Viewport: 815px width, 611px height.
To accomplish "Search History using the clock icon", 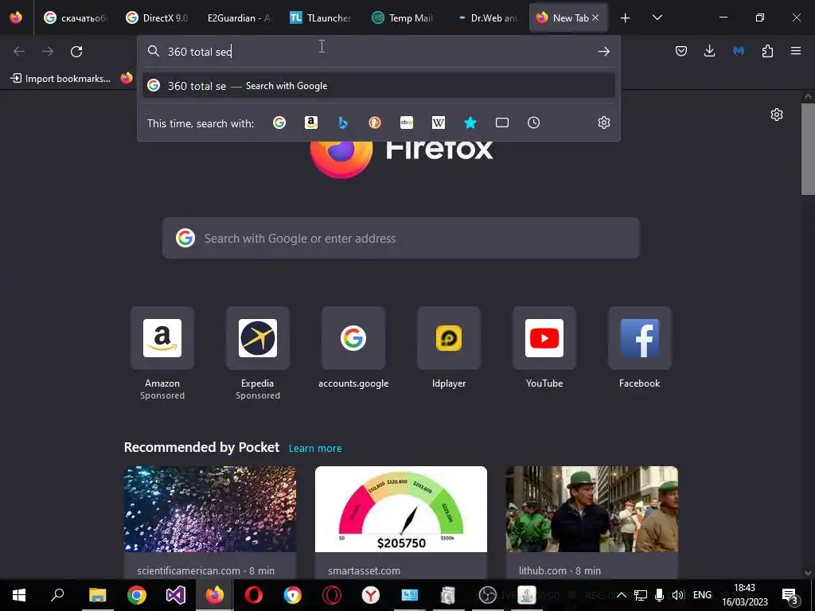I will [x=534, y=123].
